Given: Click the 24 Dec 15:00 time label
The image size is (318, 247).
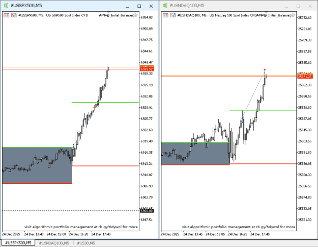Looking at the screenshot, I should [x=56, y=234].
